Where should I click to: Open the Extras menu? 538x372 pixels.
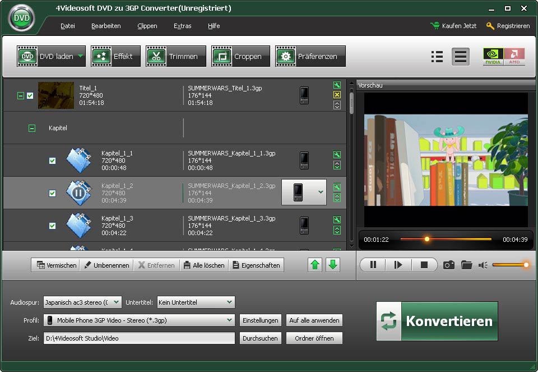(182, 26)
